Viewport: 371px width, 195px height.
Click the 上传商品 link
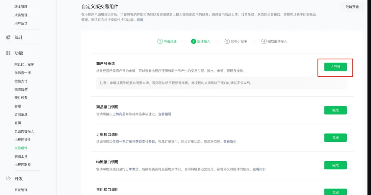[119, 114]
